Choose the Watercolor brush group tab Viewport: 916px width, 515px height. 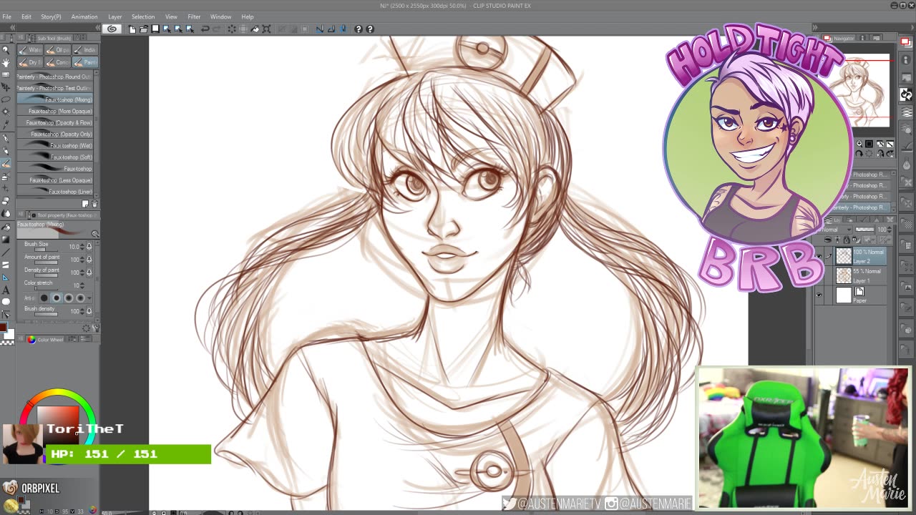point(30,49)
